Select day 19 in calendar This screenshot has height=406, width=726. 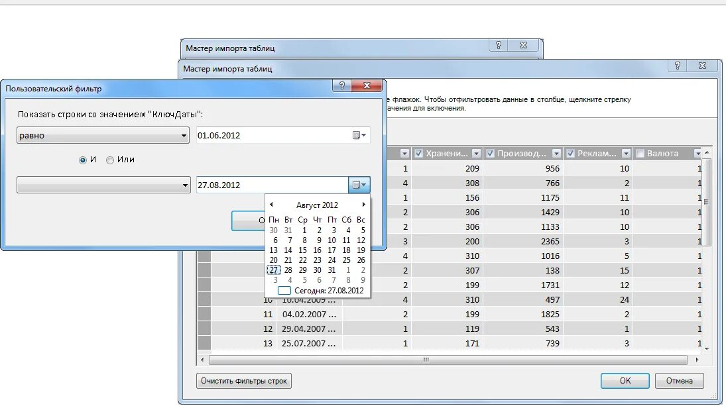(x=361, y=250)
